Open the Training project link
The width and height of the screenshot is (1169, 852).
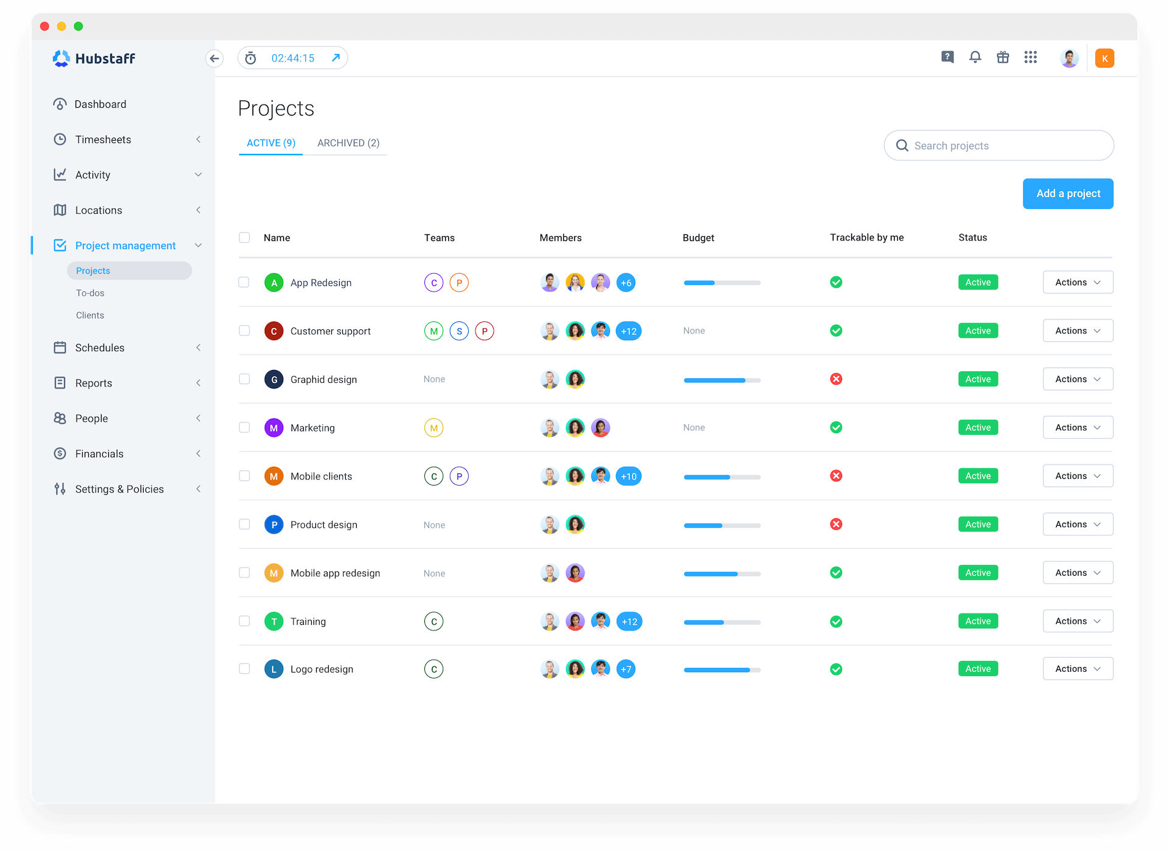307,621
